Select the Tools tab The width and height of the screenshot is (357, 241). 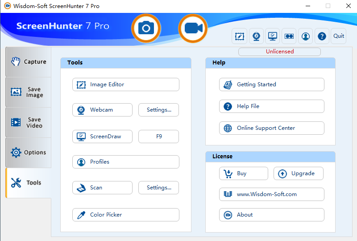pos(29,183)
